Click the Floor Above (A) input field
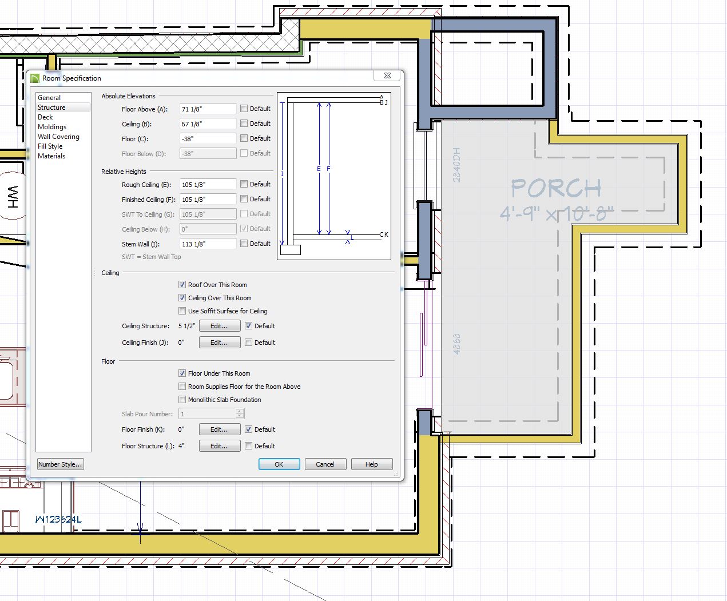The height and width of the screenshot is (601, 727). [x=208, y=109]
